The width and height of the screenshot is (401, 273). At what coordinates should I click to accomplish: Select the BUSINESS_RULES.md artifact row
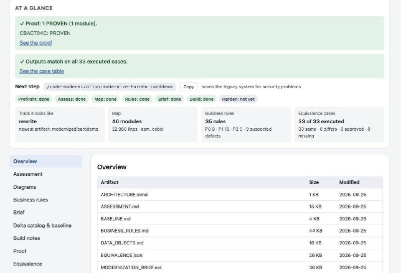[x=240, y=231]
